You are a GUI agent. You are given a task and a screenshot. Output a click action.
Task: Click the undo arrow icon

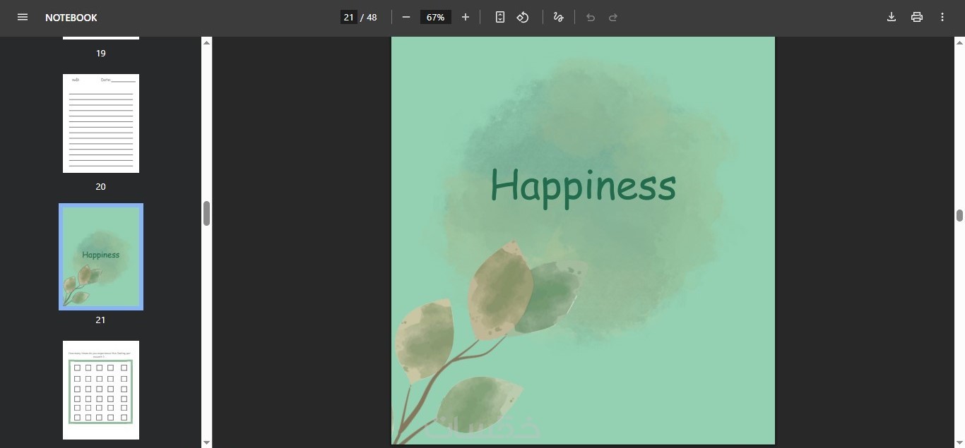(x=591, y=17)
